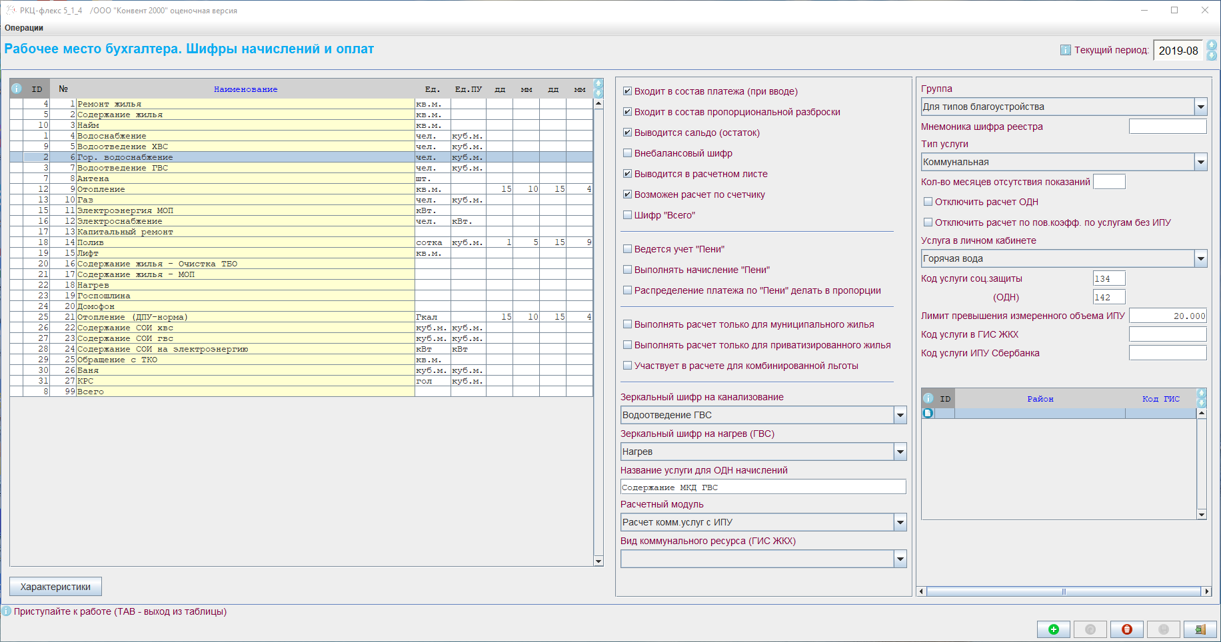
Task: Open Зеркальный шифр на нагрев dropdown
Action: pos(900,452)
